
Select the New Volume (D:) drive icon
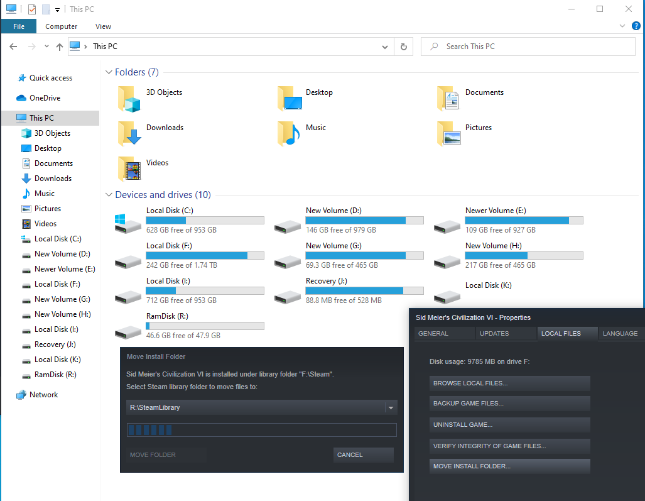[288, 226]
